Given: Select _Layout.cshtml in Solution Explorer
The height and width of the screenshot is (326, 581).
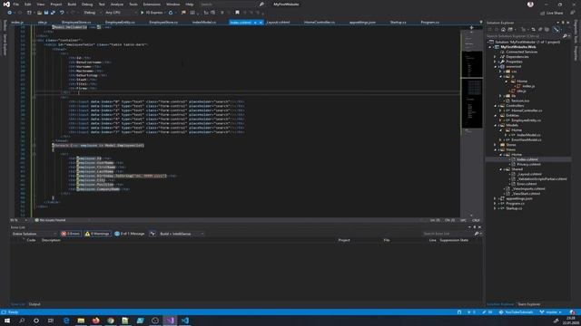Looking at the screenshot, I should coord(529,174).
